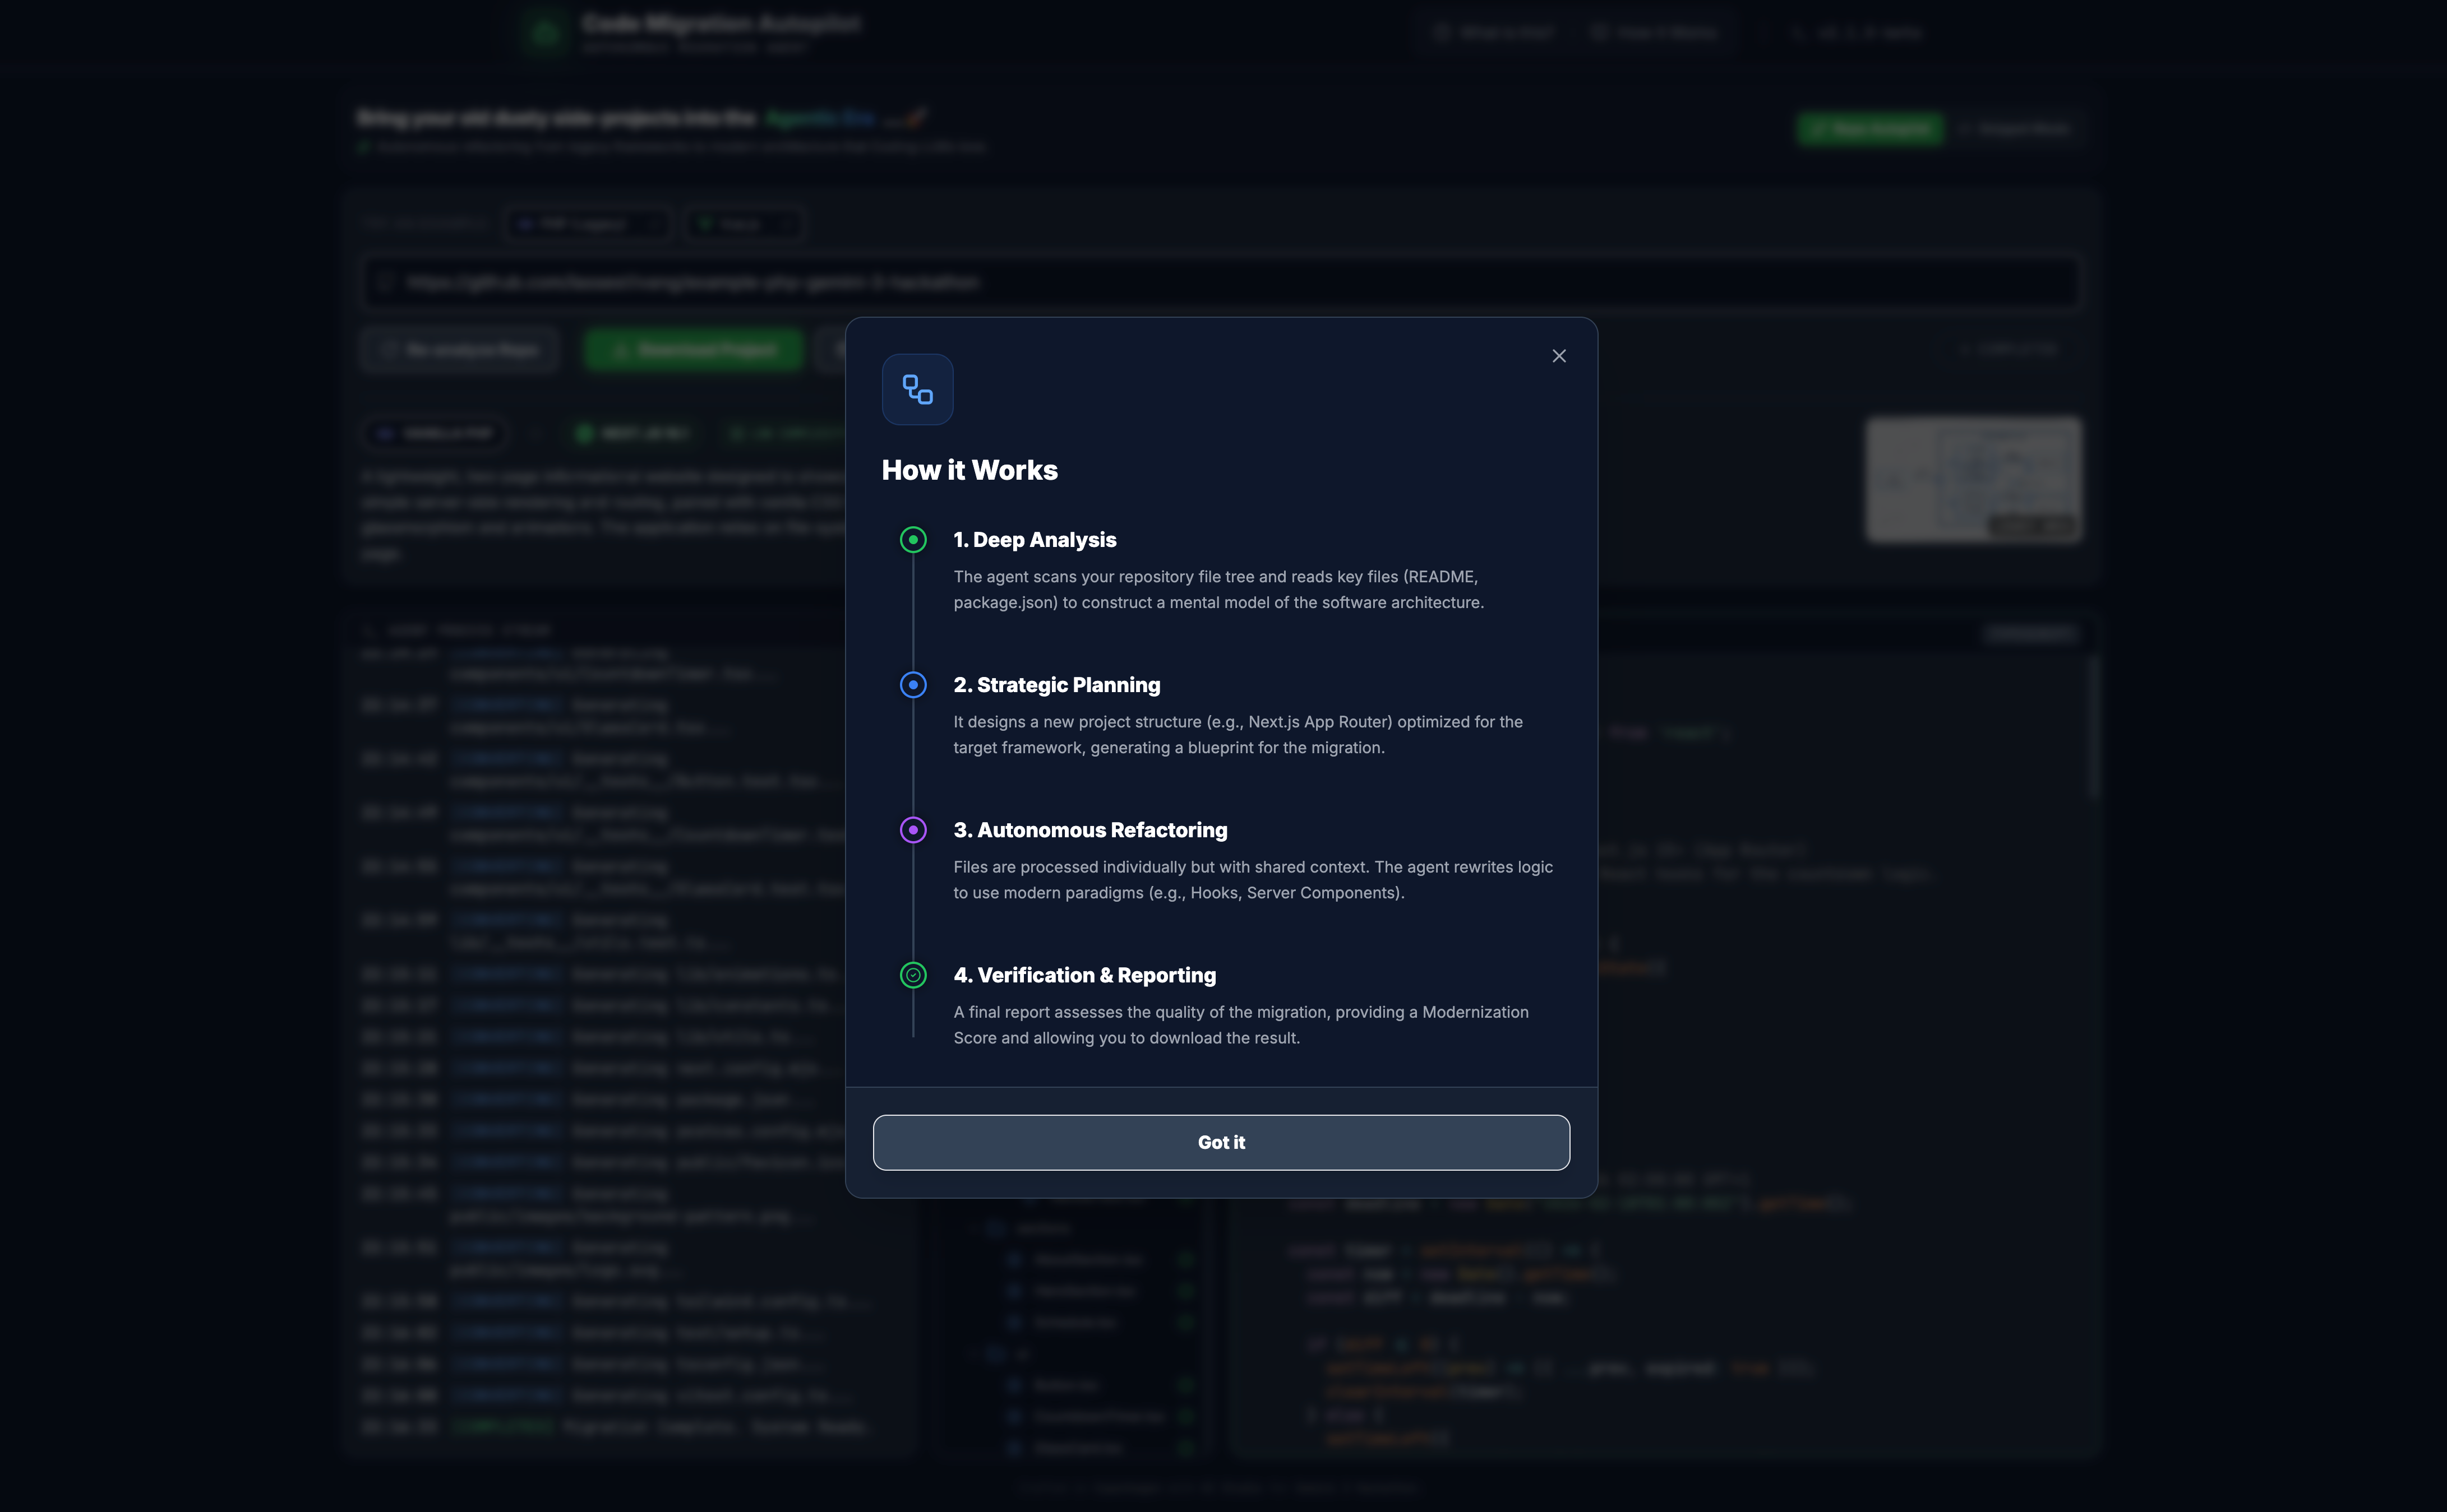
Task: Click the blue workflow icon above the title
Action: click(917, 389)
